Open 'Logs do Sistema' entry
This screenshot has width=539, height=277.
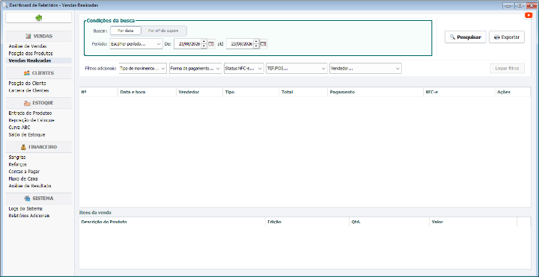25,208
